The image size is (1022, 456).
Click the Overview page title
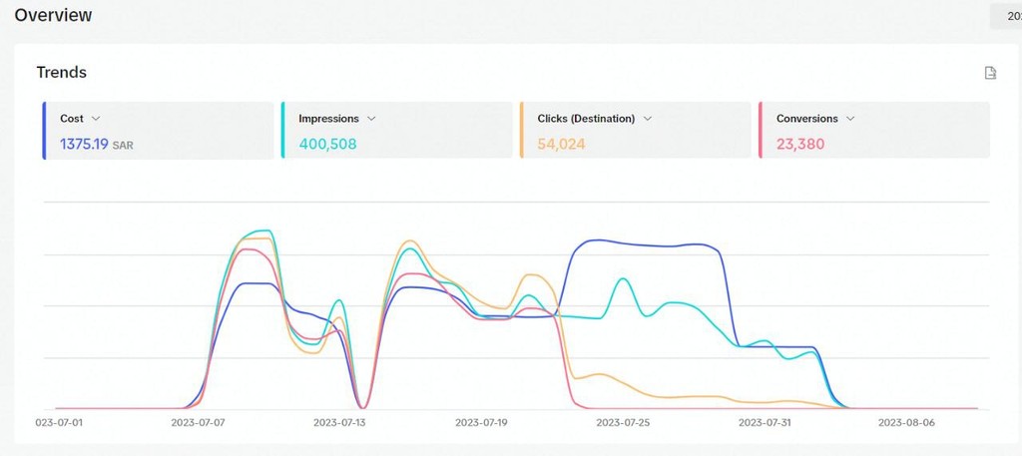click(x=53, y=16)
